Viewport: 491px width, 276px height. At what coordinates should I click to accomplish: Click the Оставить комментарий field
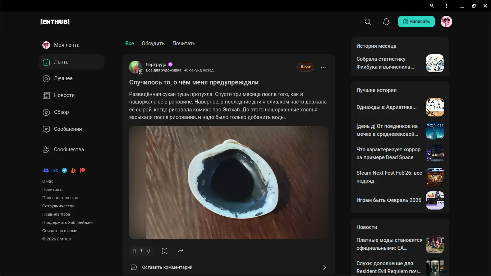(167, 267)
